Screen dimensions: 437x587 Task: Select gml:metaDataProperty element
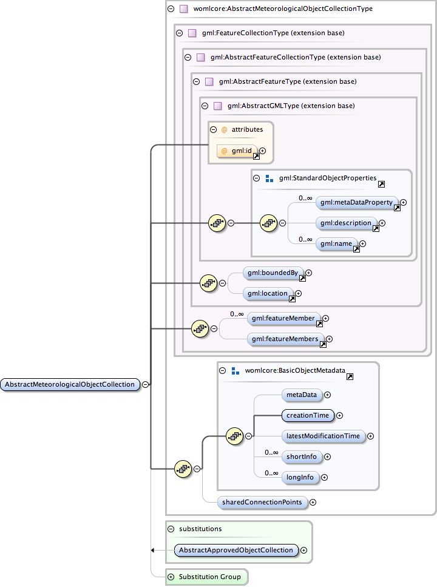point(357,203)
